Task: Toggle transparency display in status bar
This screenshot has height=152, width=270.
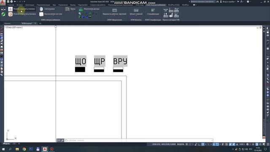Action: click(227, 144)
